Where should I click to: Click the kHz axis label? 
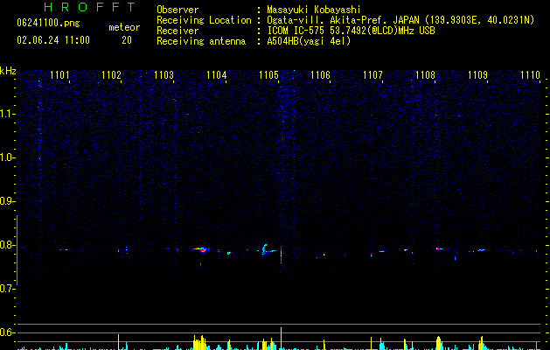coord(8,71)
